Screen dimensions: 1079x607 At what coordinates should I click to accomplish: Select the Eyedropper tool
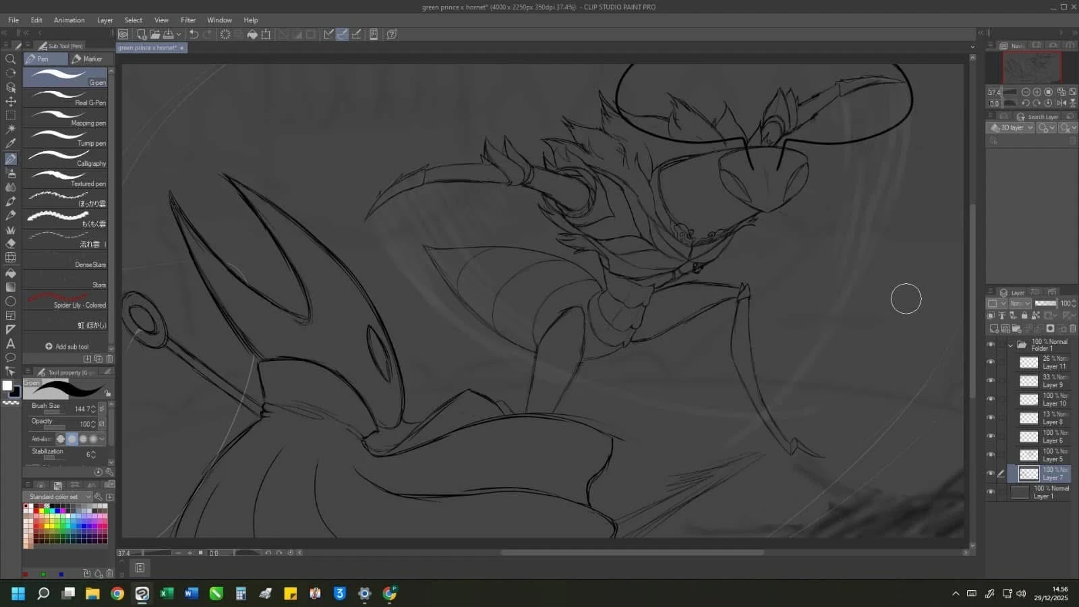pyautogui.click(x=11, y=144)
